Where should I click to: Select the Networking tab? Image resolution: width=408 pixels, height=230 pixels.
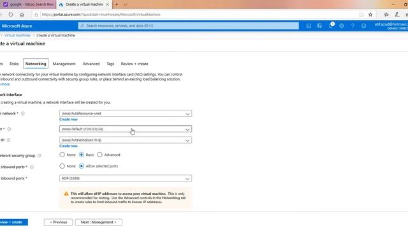pyautogui.click(x=36, y=64)
